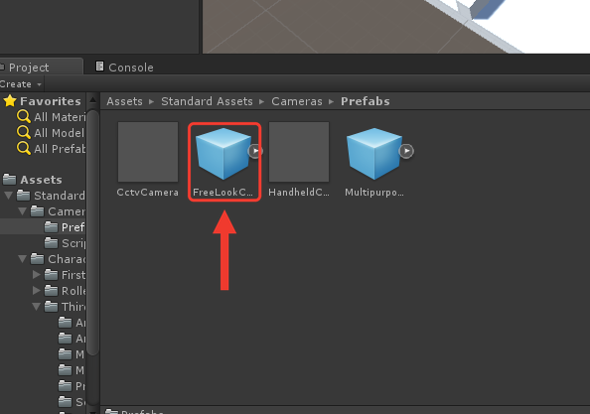Click the CctvCamera file name label
590x414 pixels.
tap(147, 193)
